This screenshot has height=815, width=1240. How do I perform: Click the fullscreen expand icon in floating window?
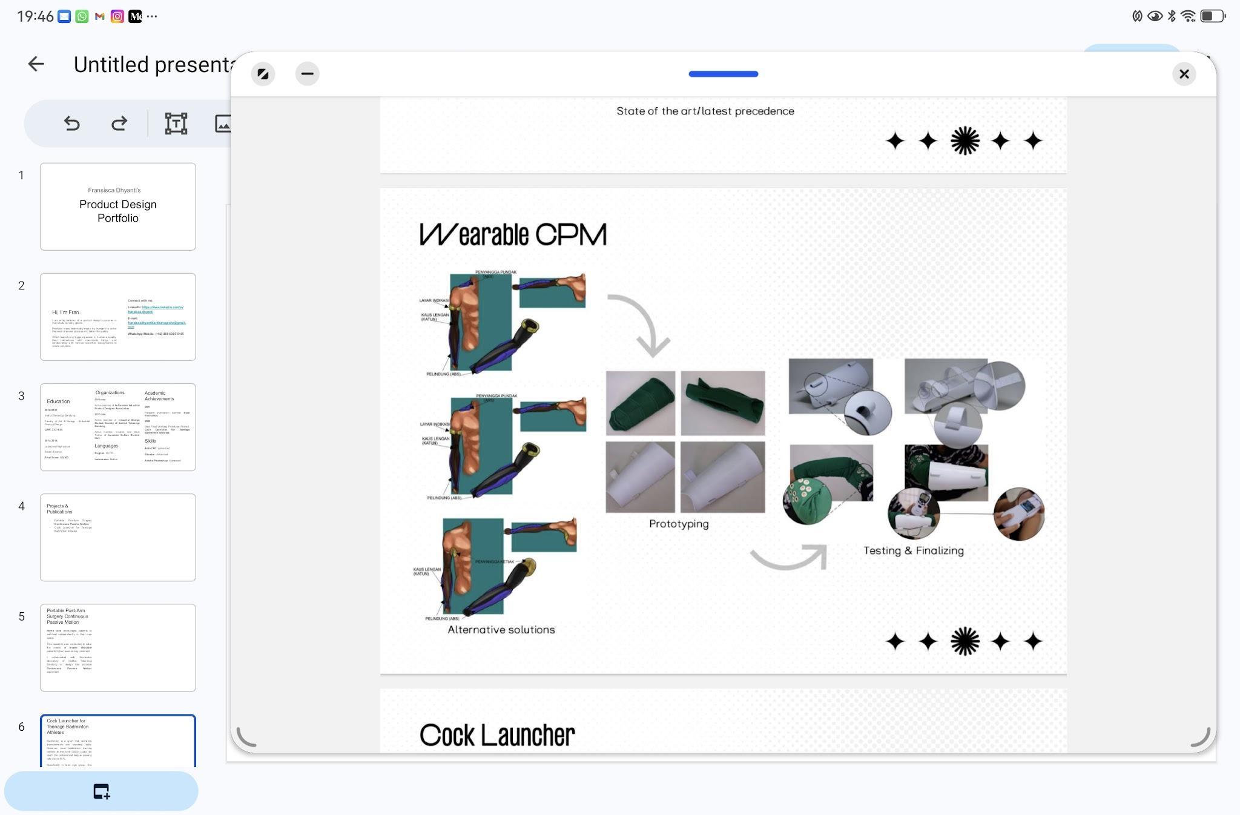pos(263,74)
